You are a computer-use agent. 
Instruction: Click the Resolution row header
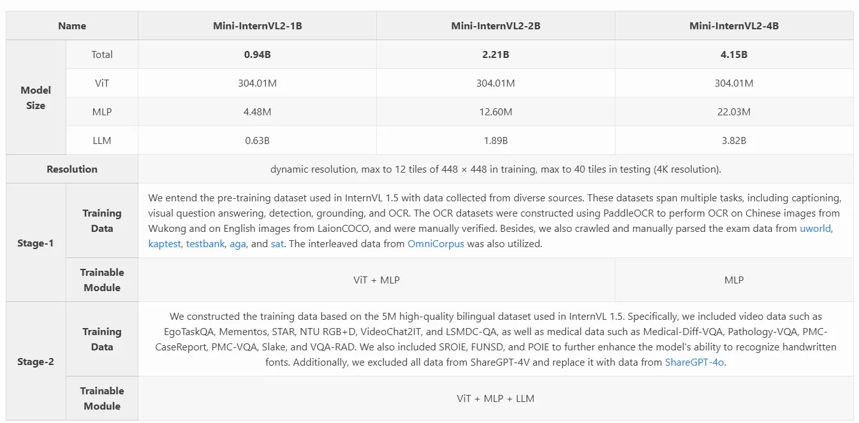72,169
